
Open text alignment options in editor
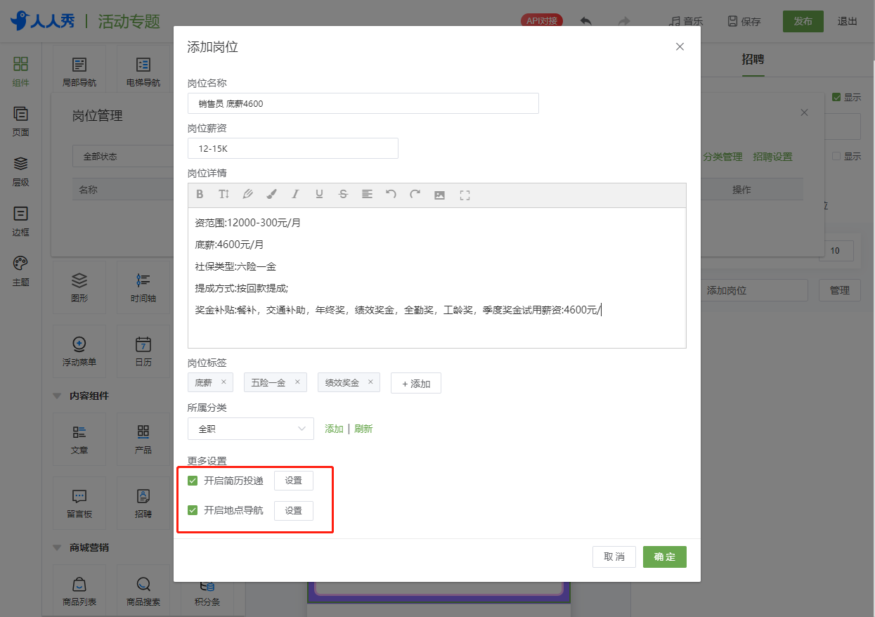[367, 195]
